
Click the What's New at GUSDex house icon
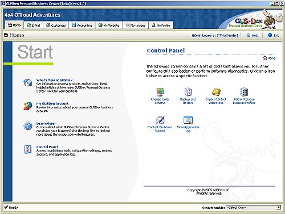point(28,83)
